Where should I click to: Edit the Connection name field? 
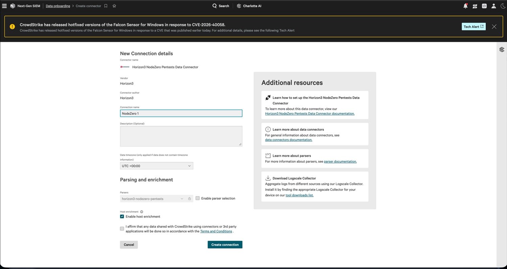(181, 113)
